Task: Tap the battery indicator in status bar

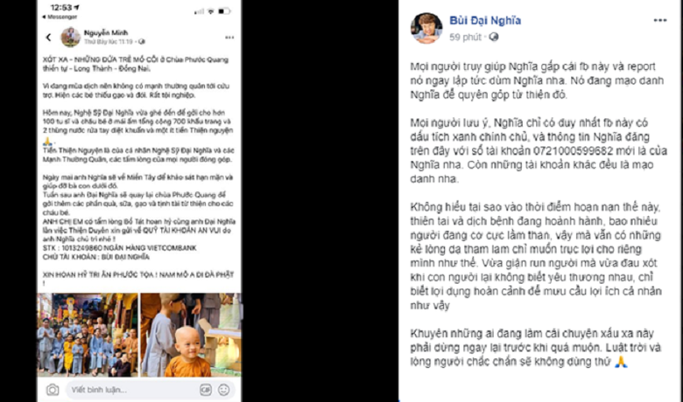Action: click(223, 11)
